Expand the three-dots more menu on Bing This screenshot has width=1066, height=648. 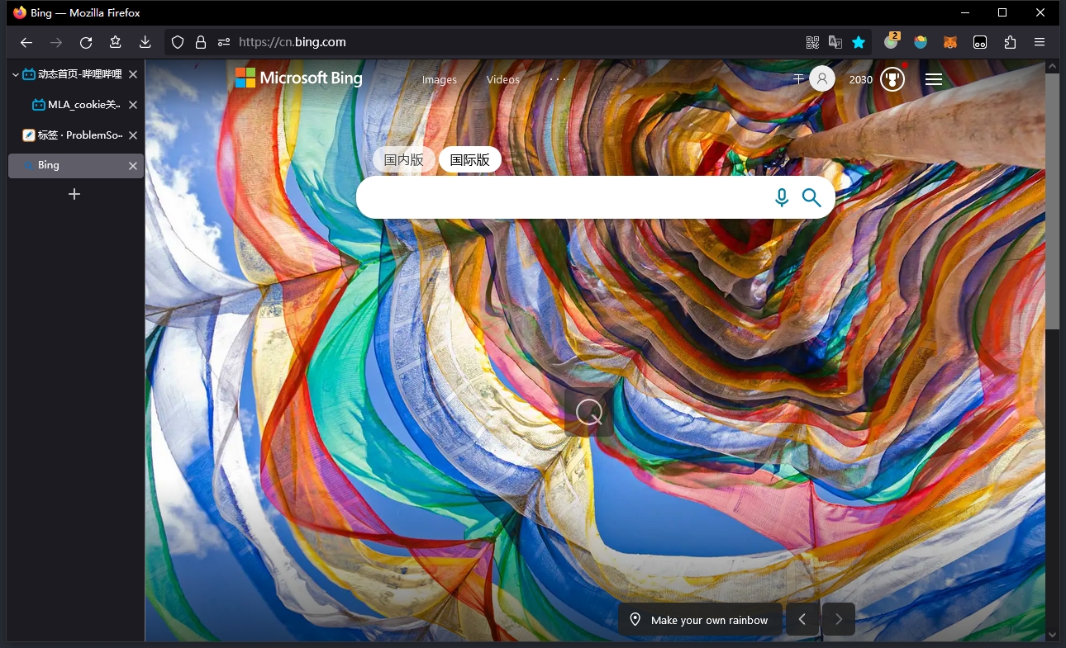point(558,79)
